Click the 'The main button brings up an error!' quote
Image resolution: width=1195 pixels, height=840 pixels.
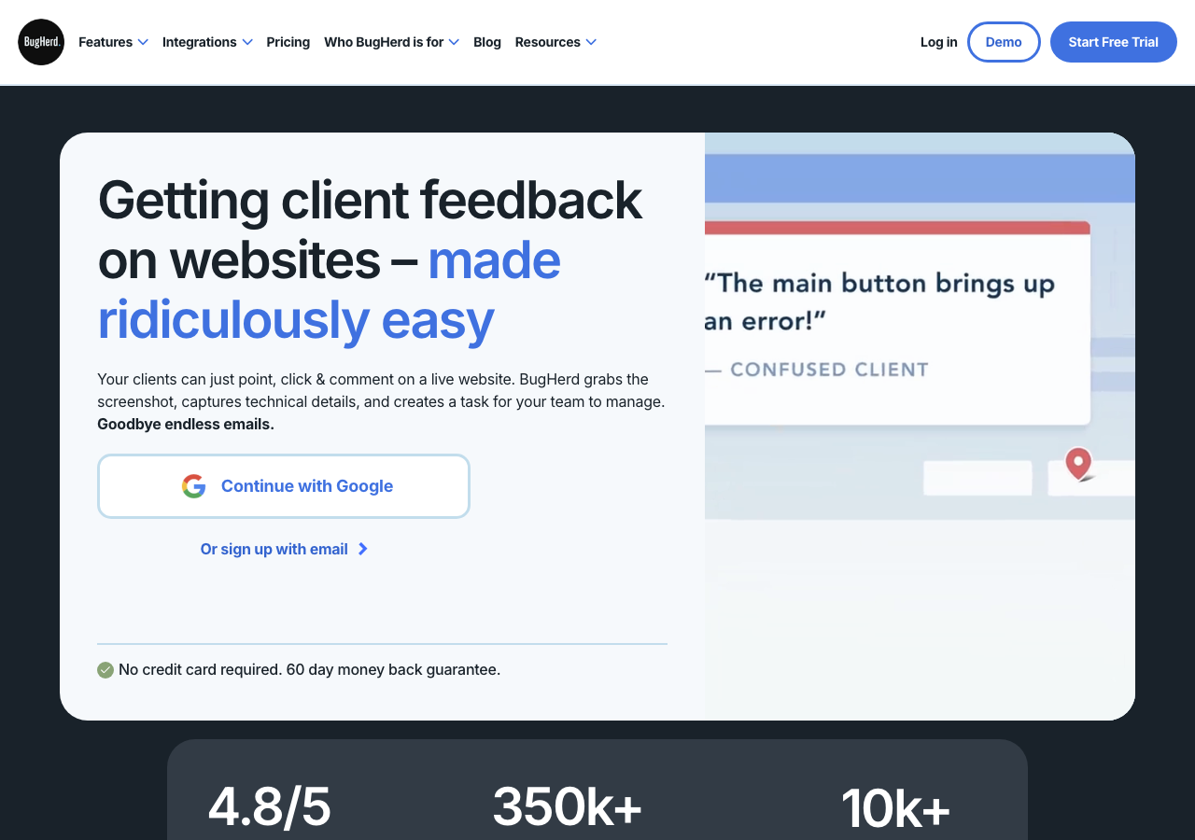pyautogui.click(x=880, y=302)
